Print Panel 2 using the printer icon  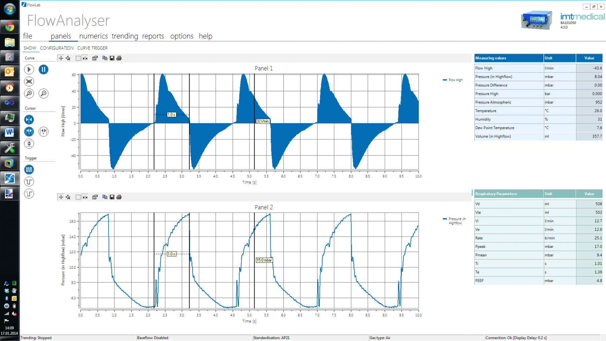coord(119,197)
